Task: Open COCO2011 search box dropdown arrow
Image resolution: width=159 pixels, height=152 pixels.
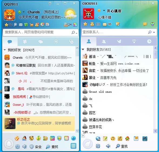Action: [154, 32]
